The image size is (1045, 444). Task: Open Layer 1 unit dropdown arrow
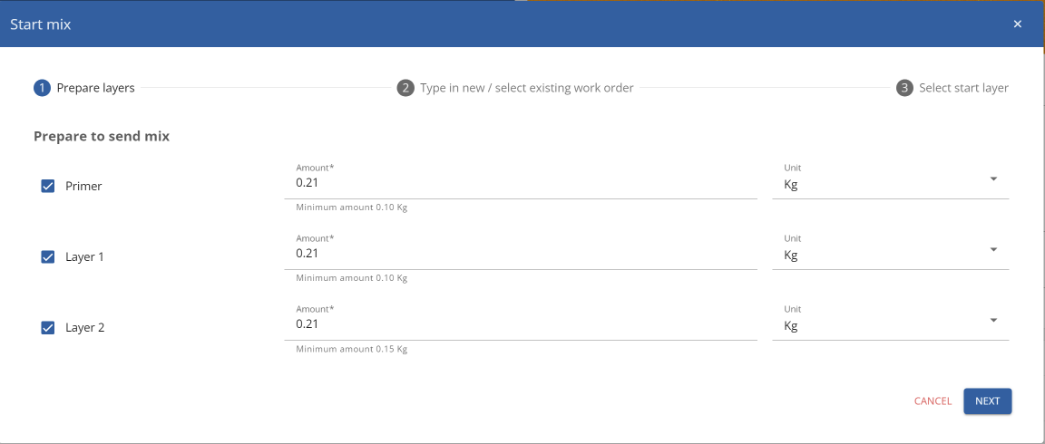[993, 249]
